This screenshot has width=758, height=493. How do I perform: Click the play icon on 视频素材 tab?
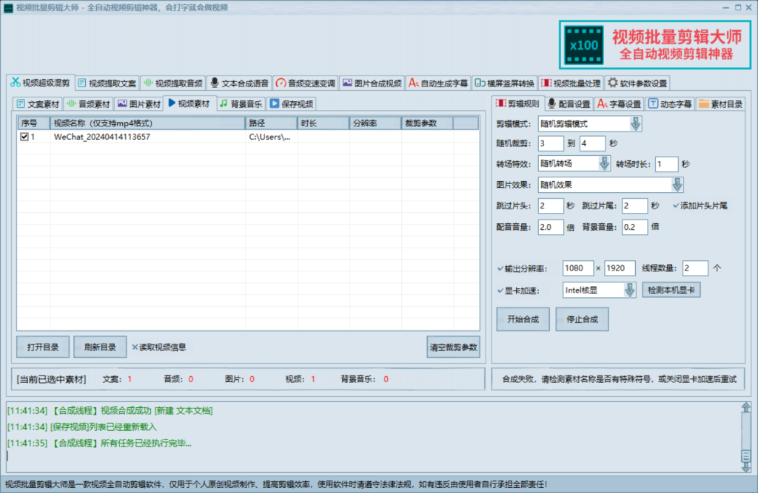[171, 103]
